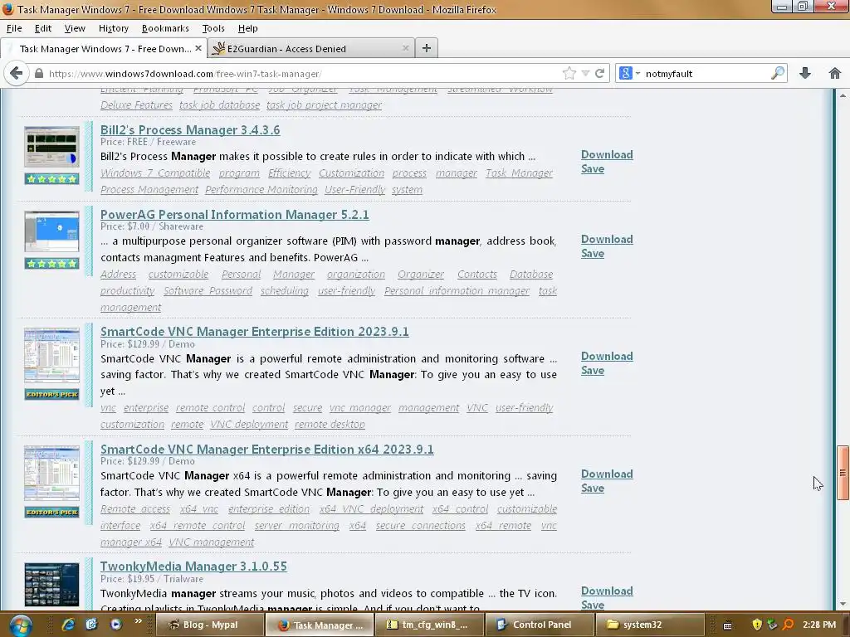The height and width of the screenshot is (637, 850).
Task: Click the padlock icon in the address bar
Action: pyautogui.click(x=38, y=73)
